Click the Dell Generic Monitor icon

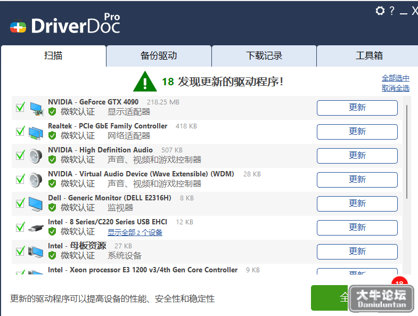(x=36, y=204)
